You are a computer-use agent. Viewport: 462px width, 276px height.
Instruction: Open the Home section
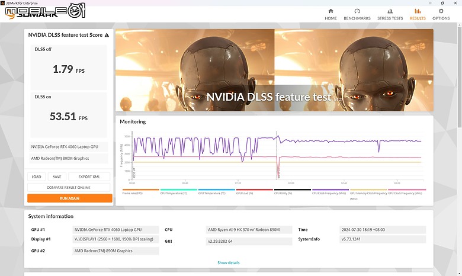pos(331,14)
